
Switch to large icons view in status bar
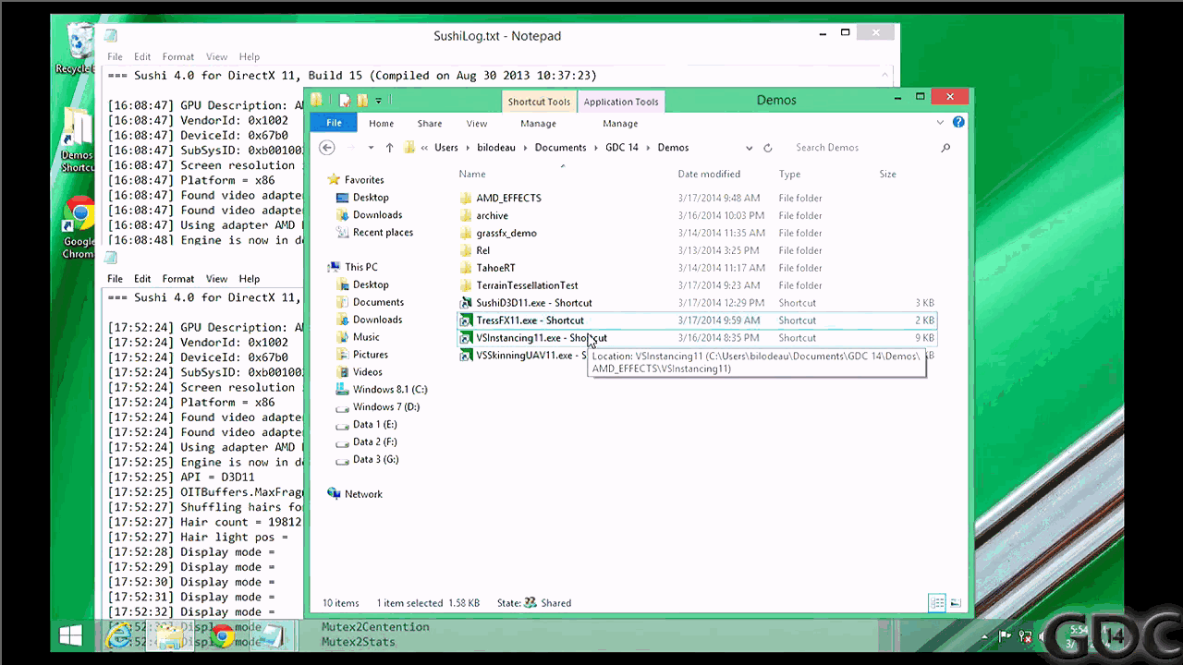(956, 603)
